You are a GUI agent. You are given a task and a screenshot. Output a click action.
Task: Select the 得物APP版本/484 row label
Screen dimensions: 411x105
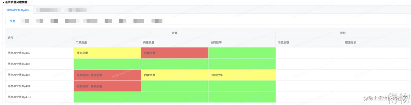coord(19,86)
